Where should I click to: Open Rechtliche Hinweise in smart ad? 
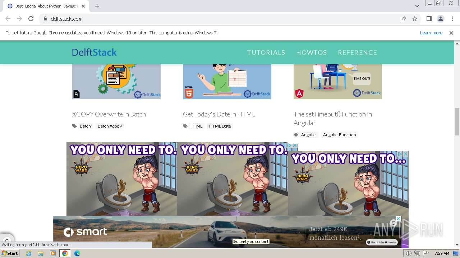tap(382, 242)
